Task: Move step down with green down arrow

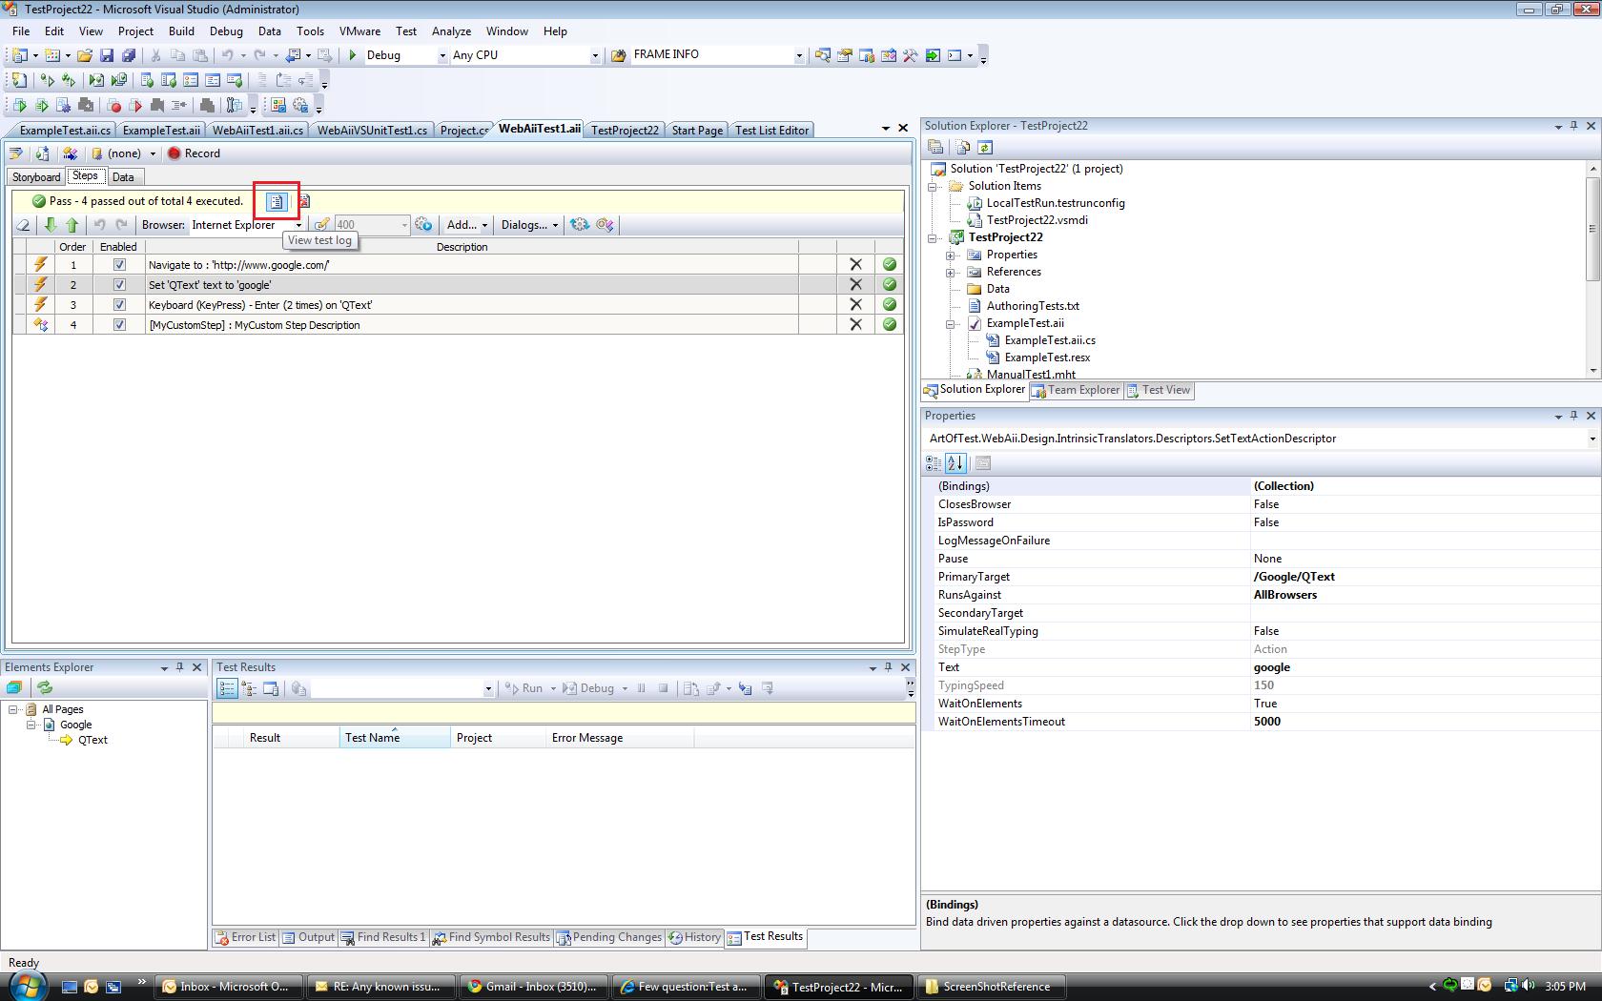Action: pyautogui.click(x=51, y=225)
